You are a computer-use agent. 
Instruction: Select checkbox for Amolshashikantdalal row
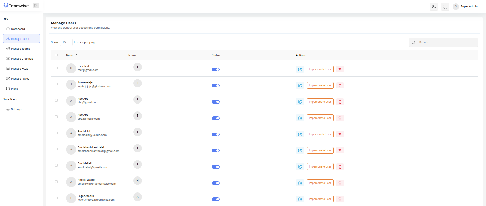pyautogui.click(x=56, y=149)
